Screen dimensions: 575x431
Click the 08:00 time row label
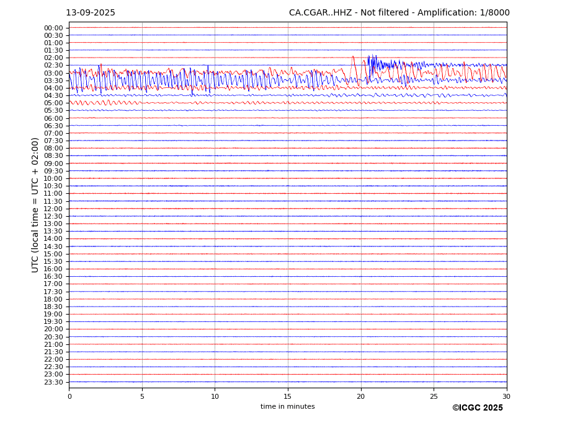point(53,148)
